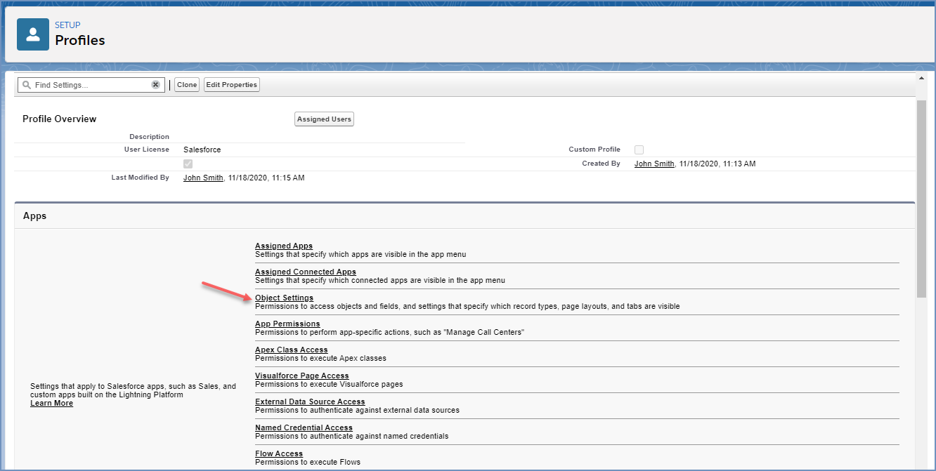Screen dimensions: 936x471
Task: View Assigned Users for this profile
Action: [324, 119]
